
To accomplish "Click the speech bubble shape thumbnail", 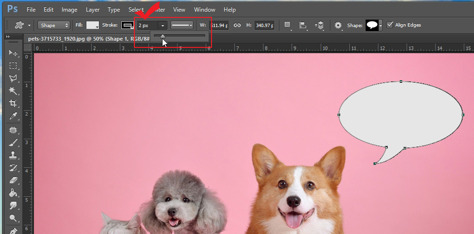I will pos(372,25).
